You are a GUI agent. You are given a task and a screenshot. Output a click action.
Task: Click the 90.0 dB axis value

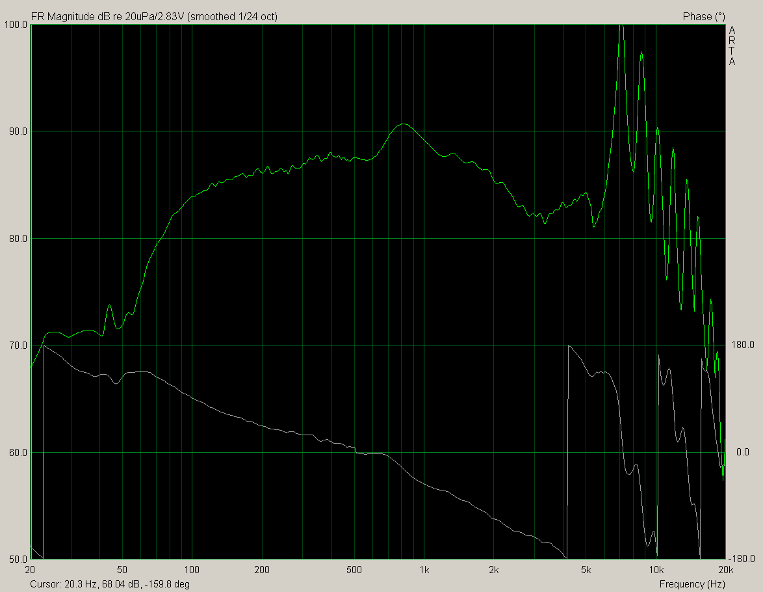(x=17, y=131)
